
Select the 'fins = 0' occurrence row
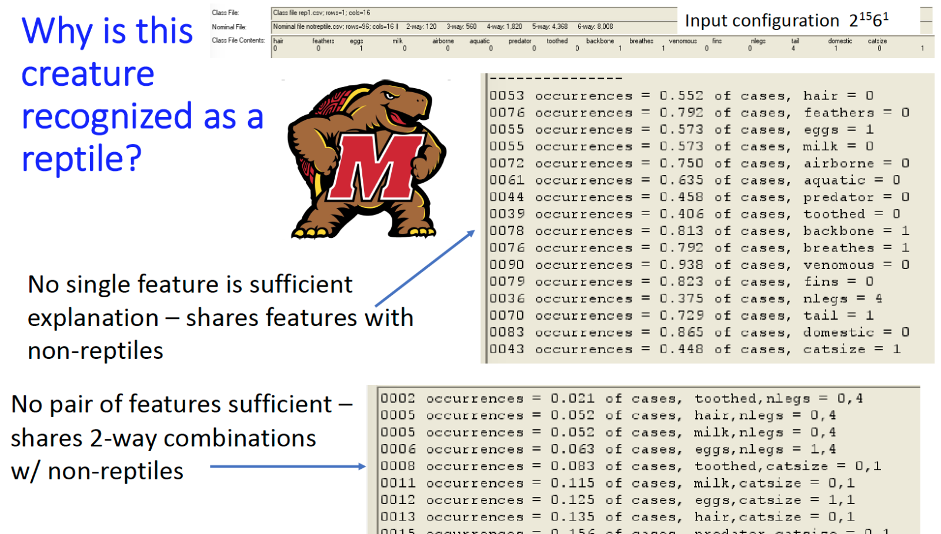tap(682, 282)
